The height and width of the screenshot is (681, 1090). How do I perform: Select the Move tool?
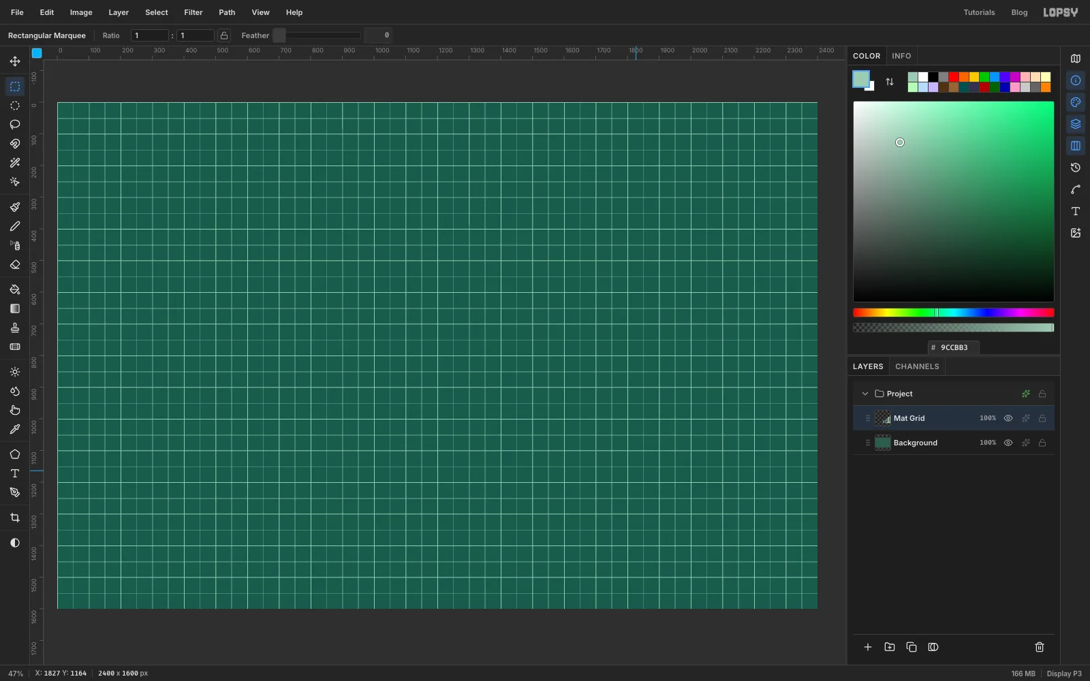point(15,61)
